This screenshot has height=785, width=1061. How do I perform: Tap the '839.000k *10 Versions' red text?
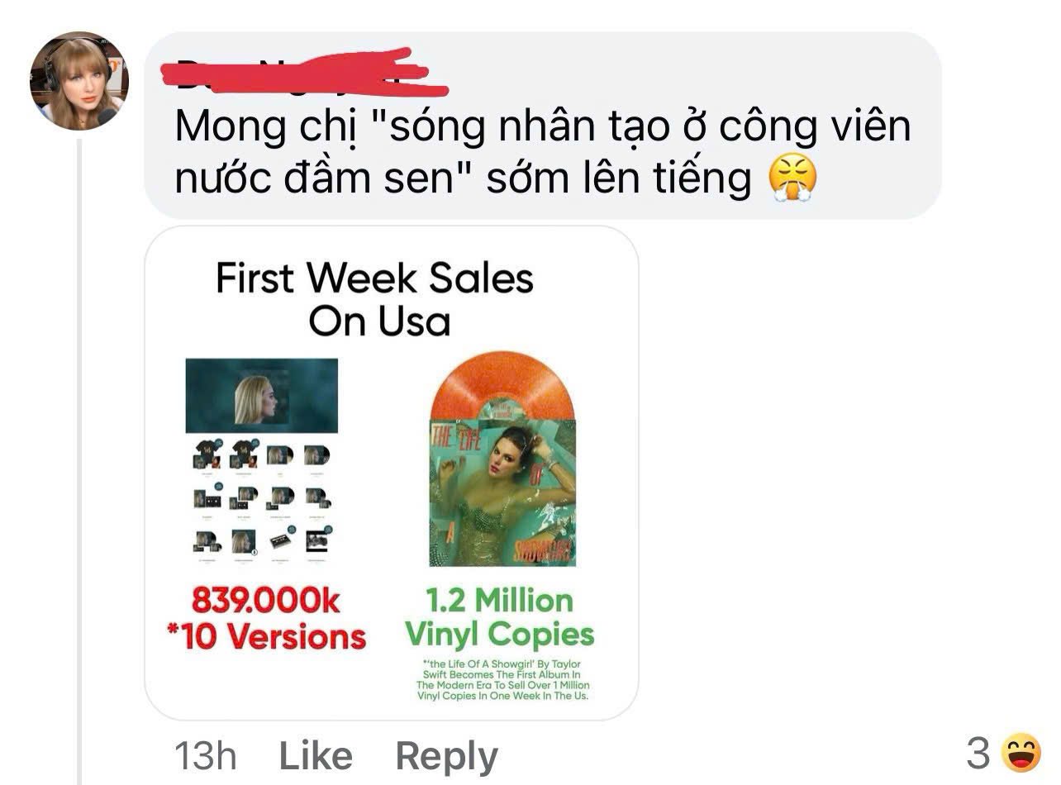267,618
